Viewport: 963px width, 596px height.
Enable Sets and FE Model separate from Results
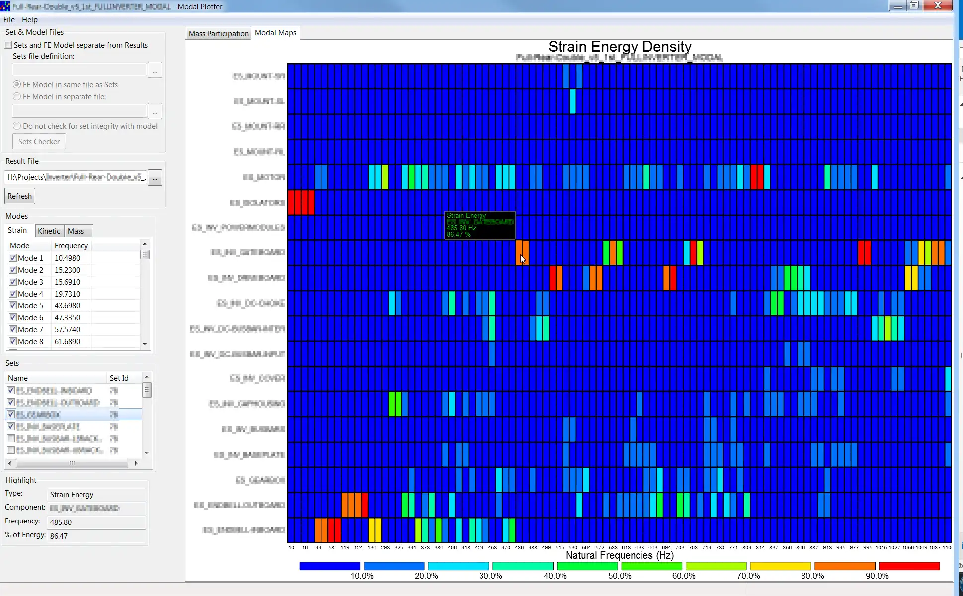(8, 45)
